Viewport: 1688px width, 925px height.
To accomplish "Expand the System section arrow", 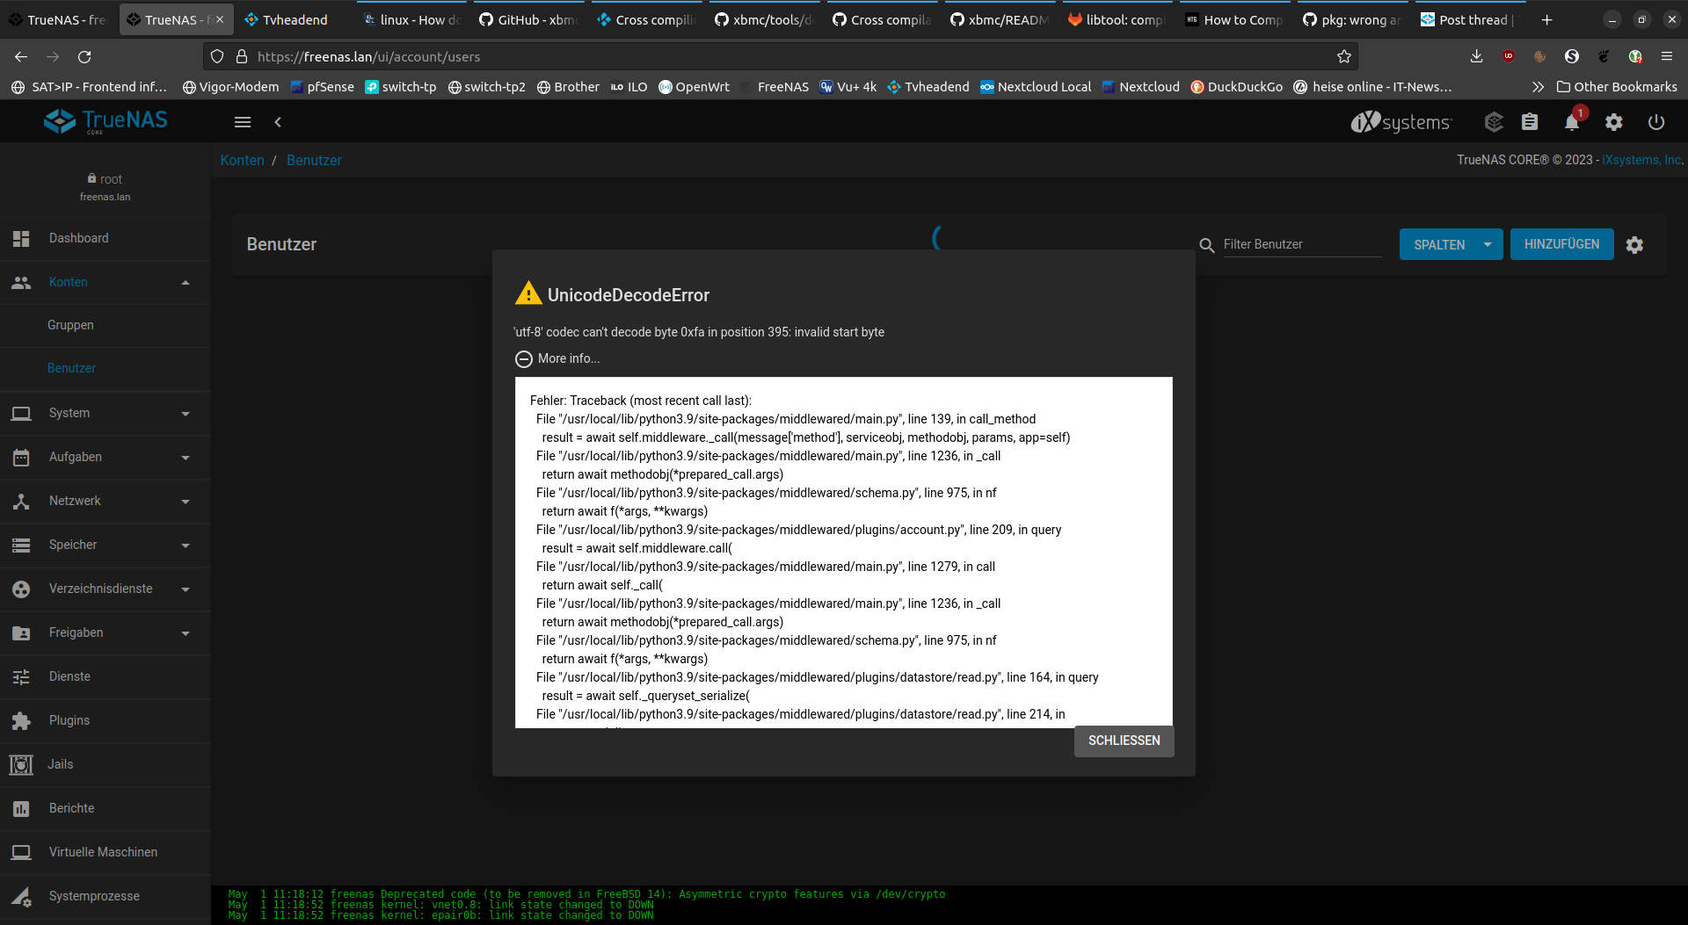I will [x=186, y=414].
